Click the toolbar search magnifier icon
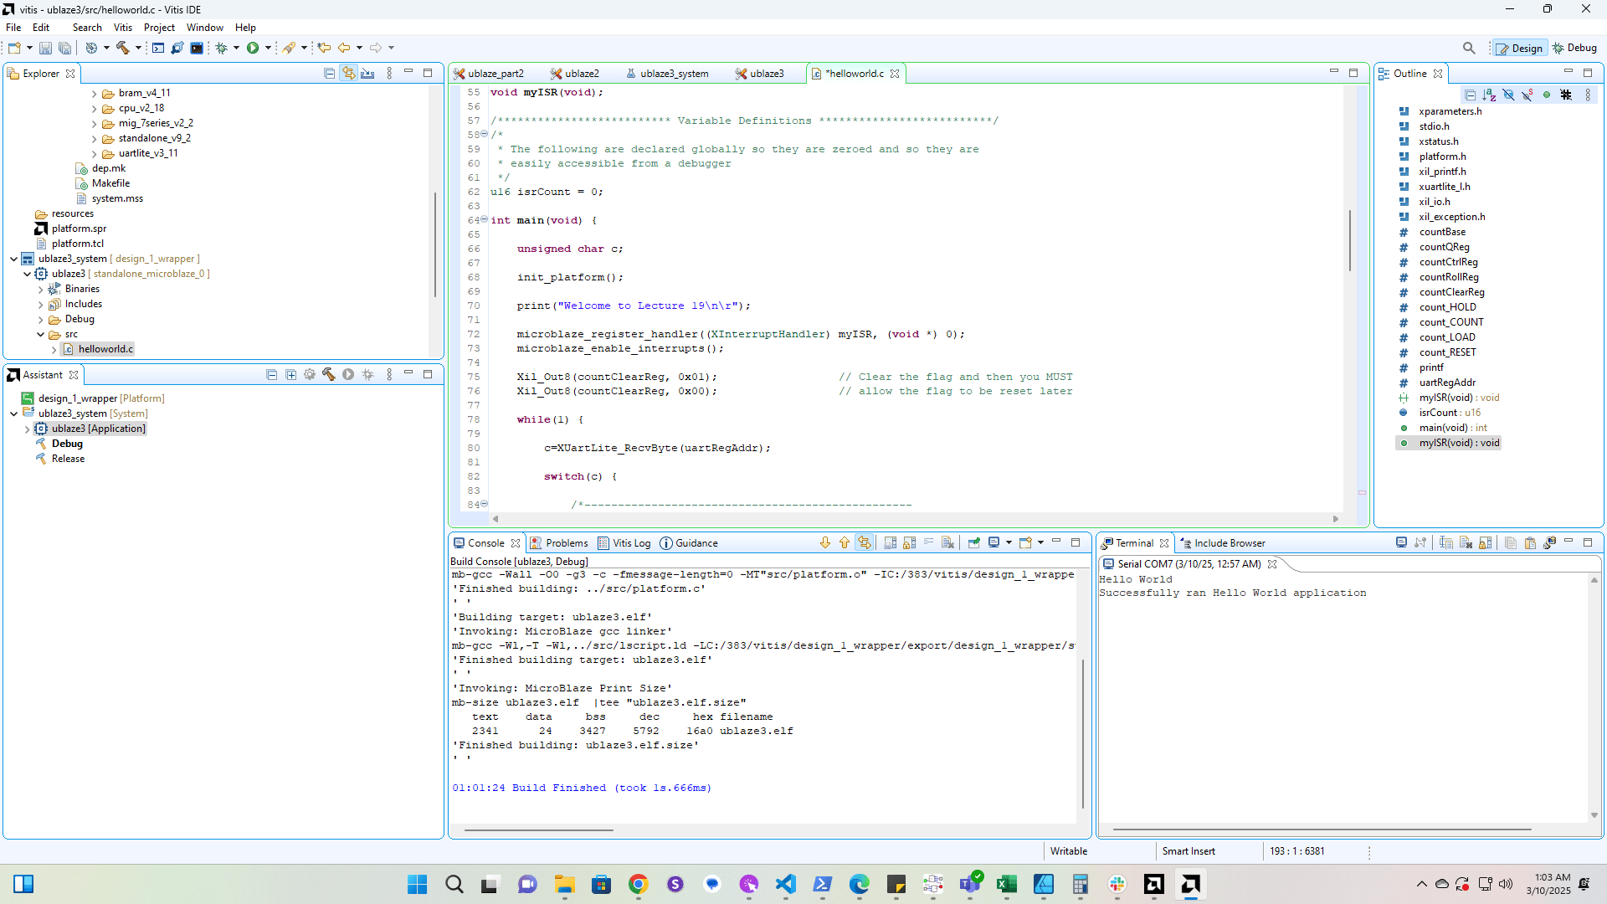 pos(1469,48)
